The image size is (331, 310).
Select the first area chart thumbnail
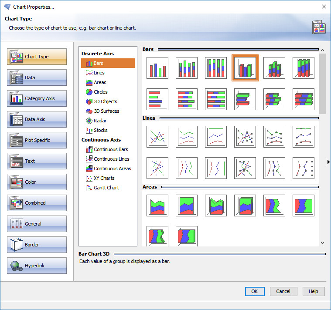click(157, 206)
